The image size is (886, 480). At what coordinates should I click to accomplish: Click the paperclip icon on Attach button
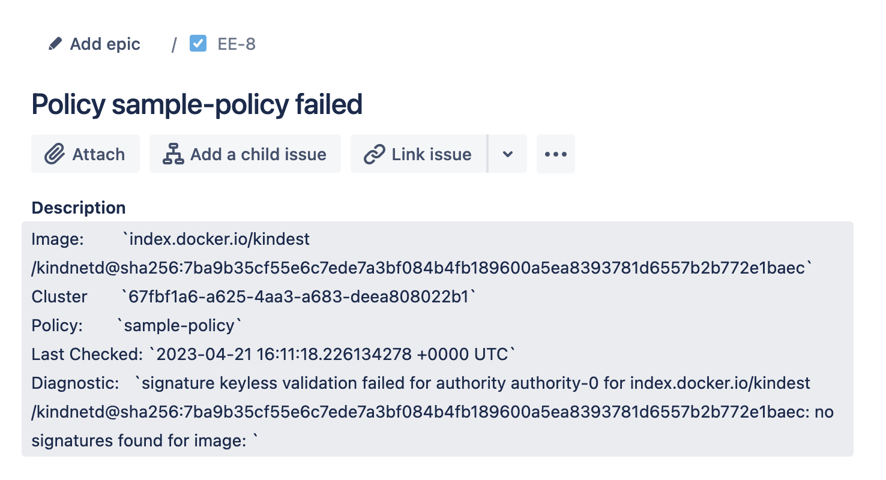[x=53, y=154]
